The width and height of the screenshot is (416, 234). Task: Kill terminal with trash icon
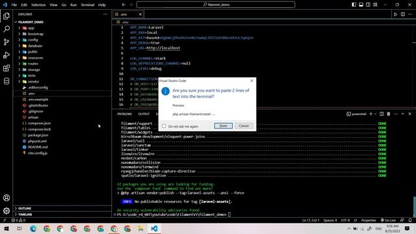389,114
